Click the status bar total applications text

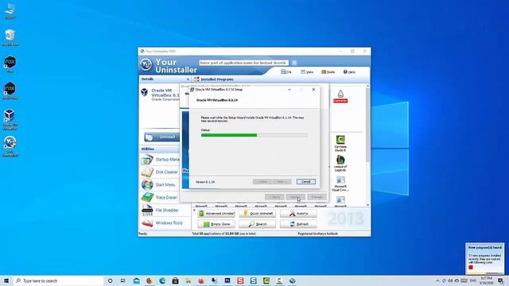tap(224, 234)
